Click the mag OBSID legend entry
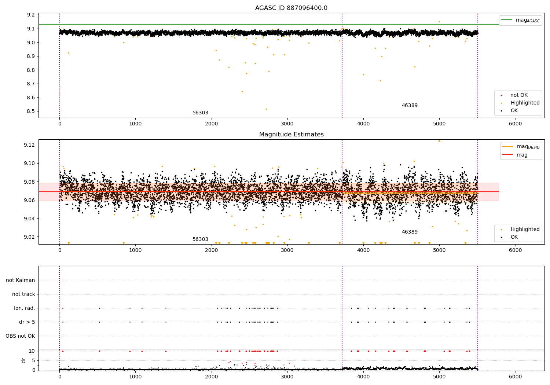This screenshot has height=385, width=550. (521, 147)
